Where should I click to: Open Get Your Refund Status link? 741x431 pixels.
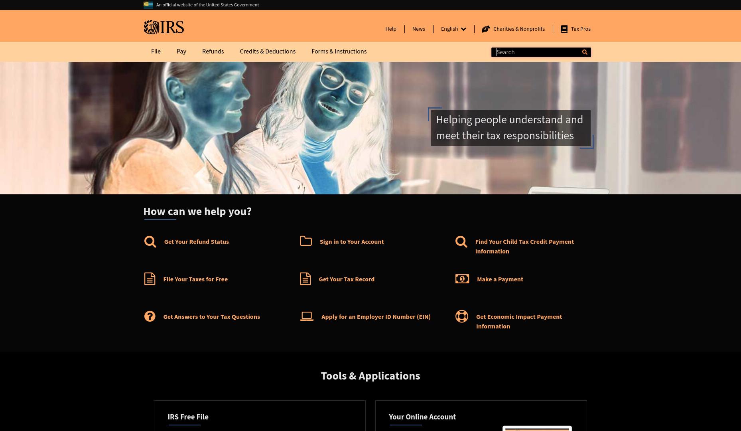(197, 241)
